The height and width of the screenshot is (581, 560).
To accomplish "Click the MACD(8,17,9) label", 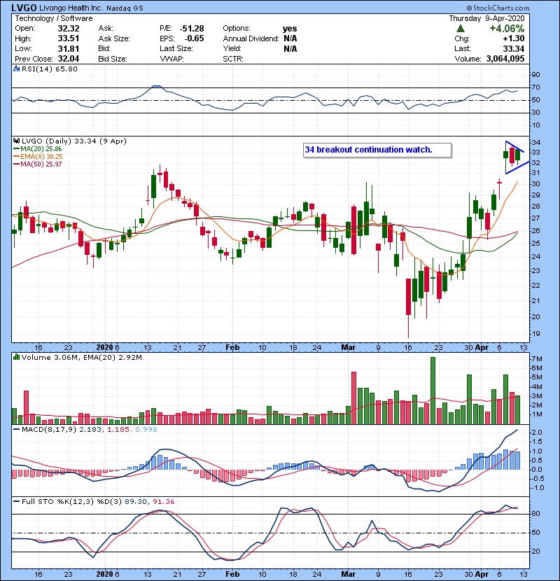I will (x=49, y=430).
